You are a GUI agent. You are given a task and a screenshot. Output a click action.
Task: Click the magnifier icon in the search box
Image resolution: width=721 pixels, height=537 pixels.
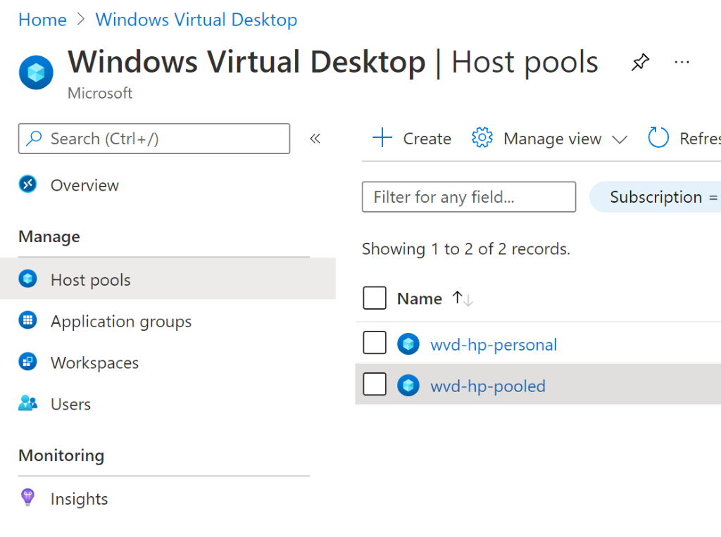pos(34,139)
